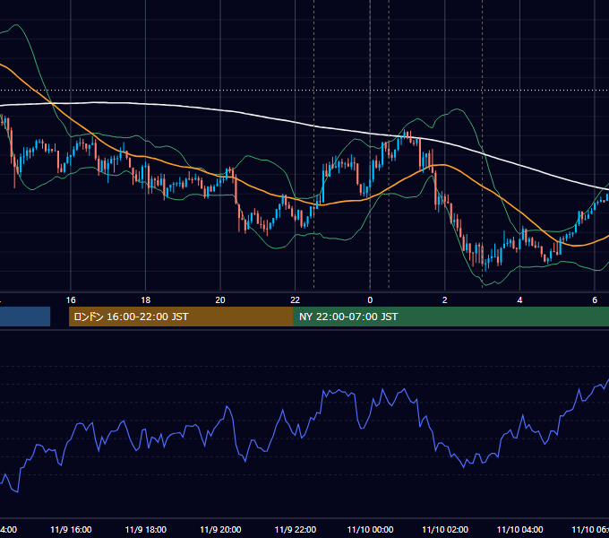The height and width of the screenshot is (538, 609).
Task: Click the 11/10 04:00 date label
Action: point(520,529)
